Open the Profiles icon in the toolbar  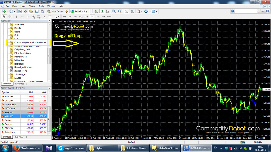(x=12, y=11)
